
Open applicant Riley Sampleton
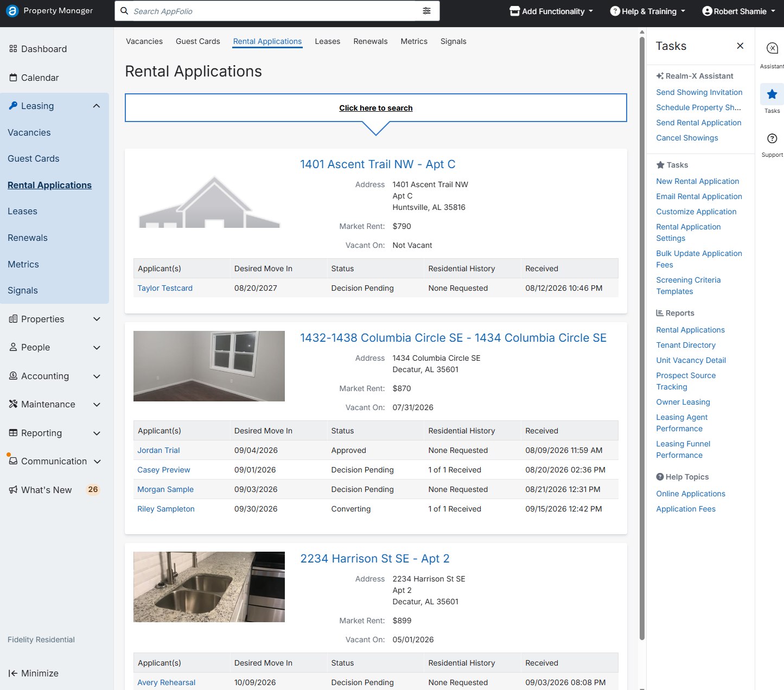[x=166, y=509]
